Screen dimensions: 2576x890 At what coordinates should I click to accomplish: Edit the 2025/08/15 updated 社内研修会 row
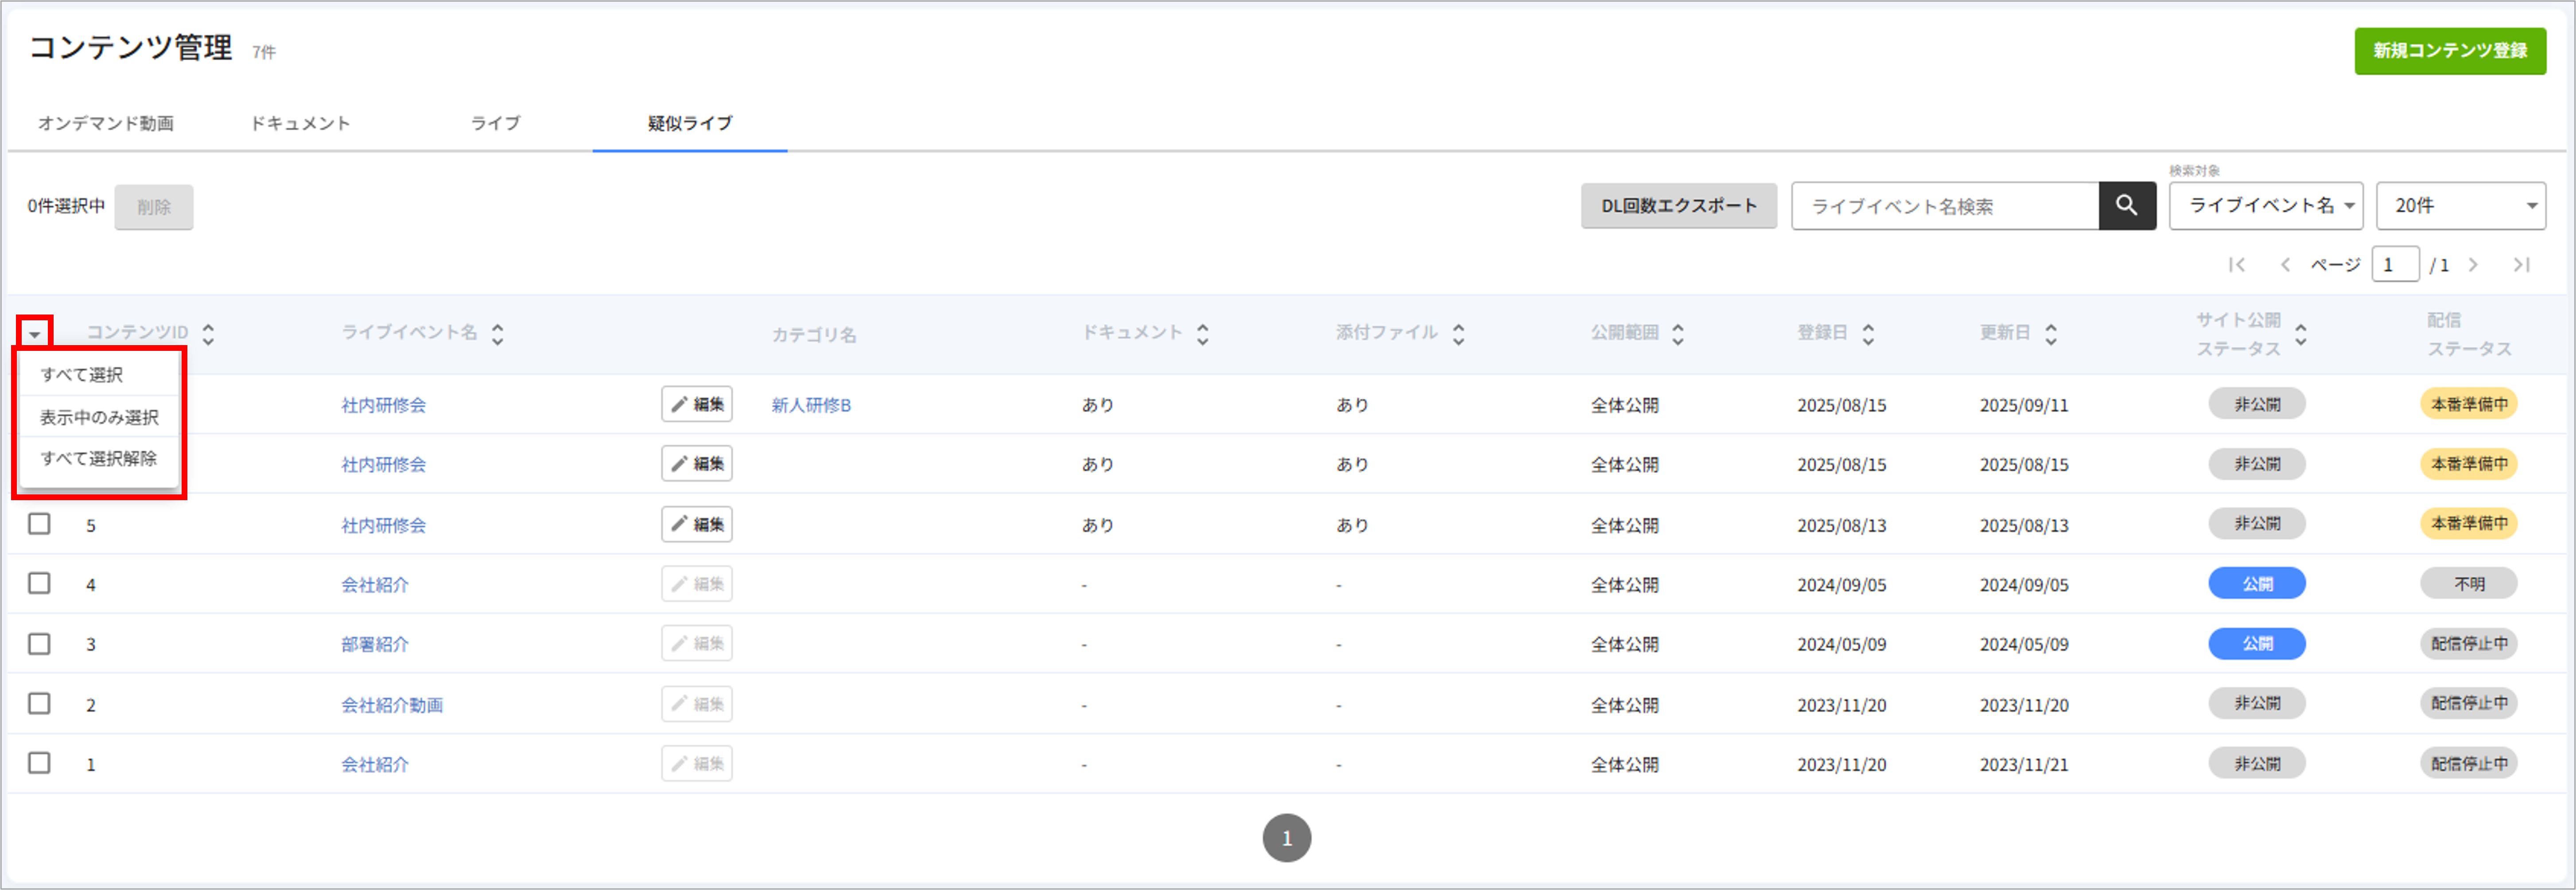coord(697,464)
